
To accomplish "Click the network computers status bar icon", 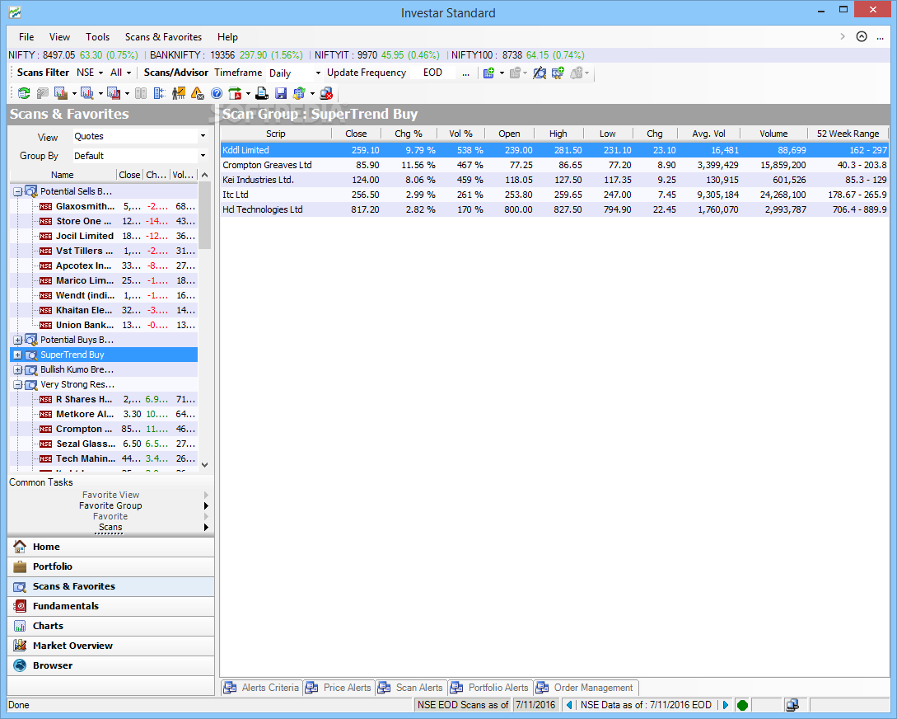I will pos(792,705).
